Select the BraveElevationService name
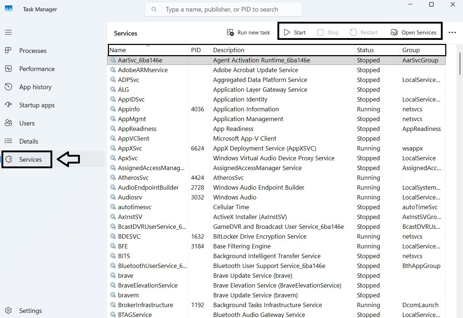Screen dimensions: 463x318 148,285
